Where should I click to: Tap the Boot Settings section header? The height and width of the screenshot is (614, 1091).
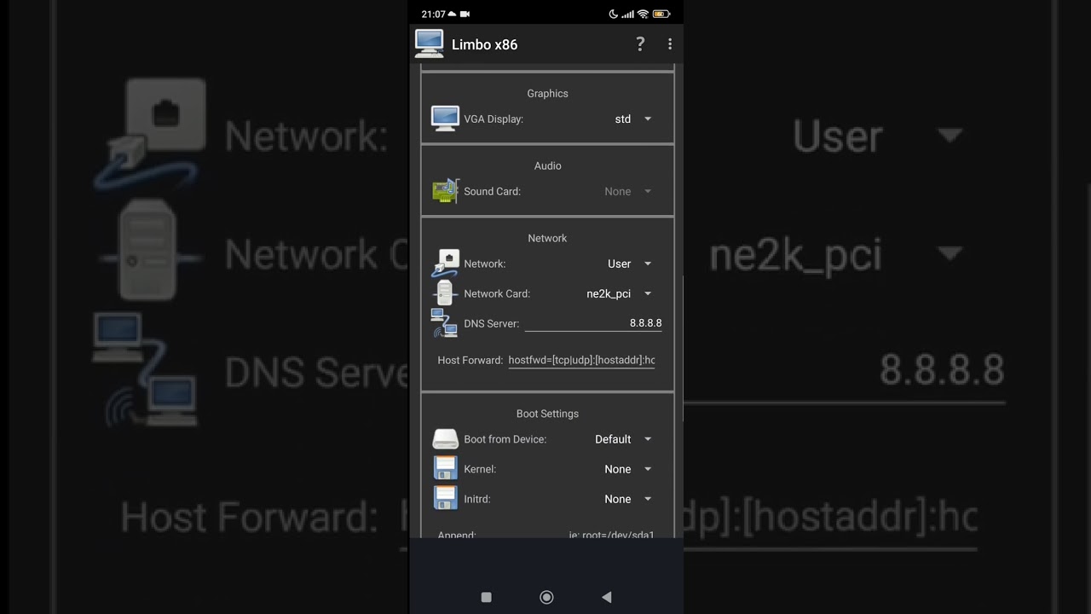(x=547, y=414)
